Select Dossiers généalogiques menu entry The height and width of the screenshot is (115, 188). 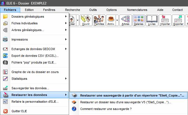click(35, 17)
